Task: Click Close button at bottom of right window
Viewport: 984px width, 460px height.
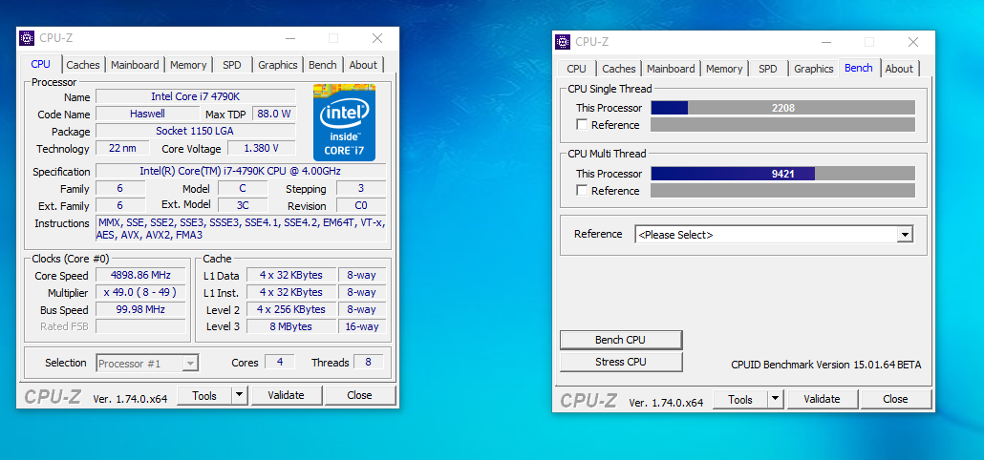Action: [895, 399]
